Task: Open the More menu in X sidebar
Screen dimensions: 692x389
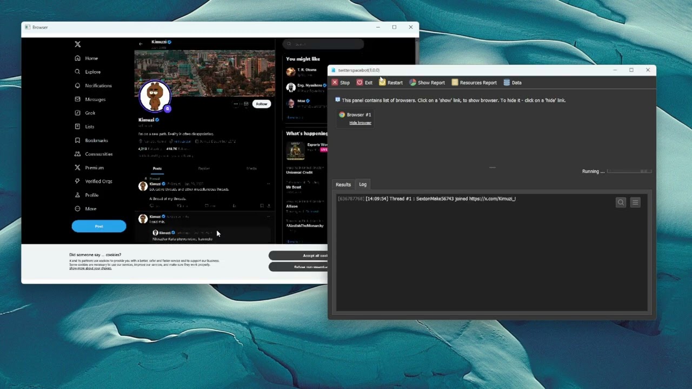Action: (85, 209)
